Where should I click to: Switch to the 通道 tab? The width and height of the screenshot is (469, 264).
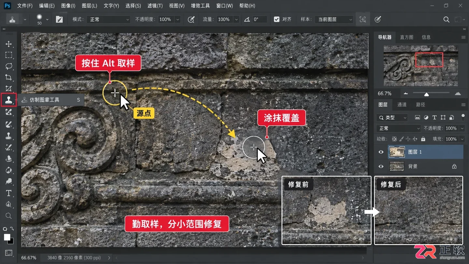click(x=402, y=105)
